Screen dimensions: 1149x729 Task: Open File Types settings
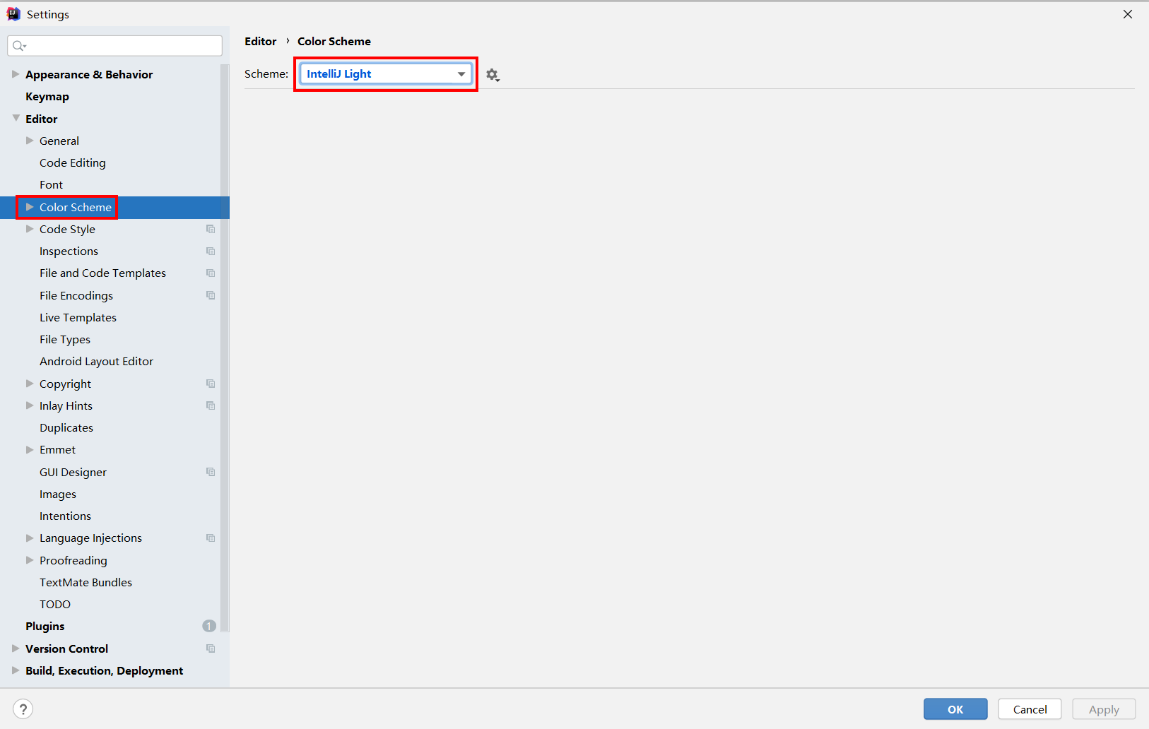tap(65, 339)
